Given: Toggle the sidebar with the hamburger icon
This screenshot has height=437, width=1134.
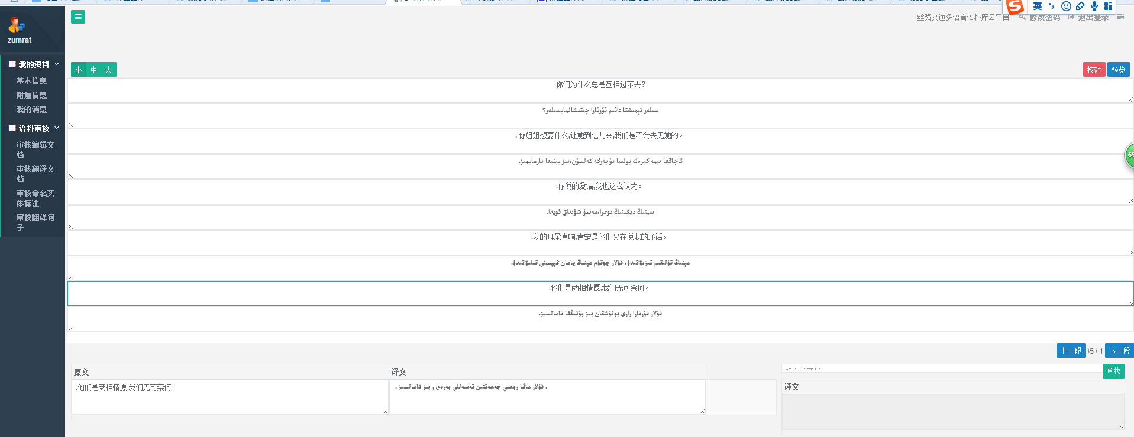Looking at the screenshot, I should (78, 17).
